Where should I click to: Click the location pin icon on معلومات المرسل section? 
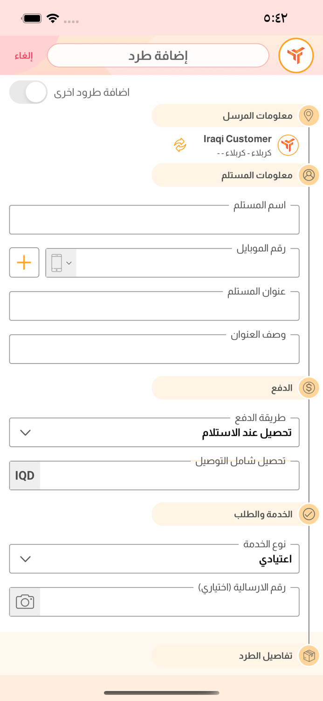point(309,115)
